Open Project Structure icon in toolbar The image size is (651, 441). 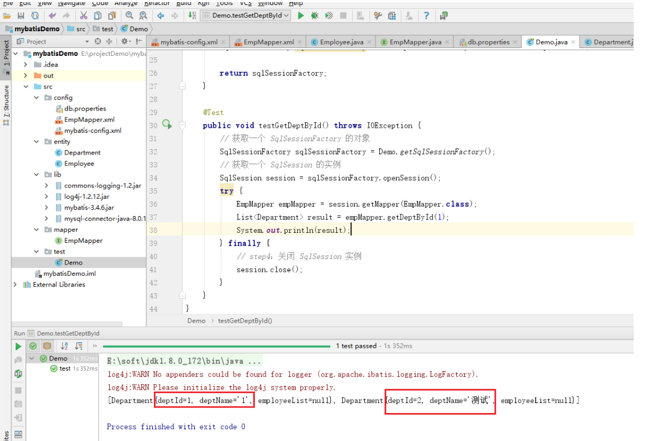click(392, 16)
